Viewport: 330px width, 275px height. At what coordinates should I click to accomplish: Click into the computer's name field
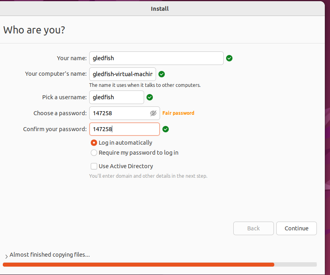[x=122, y=74]
